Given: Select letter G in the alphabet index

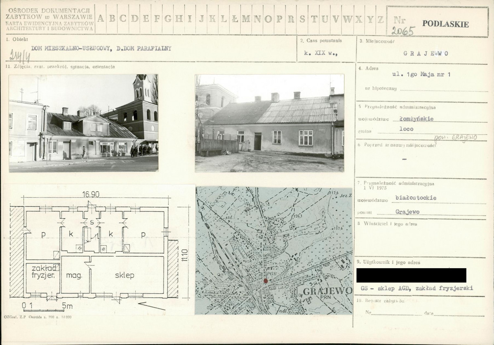Looking at the screenshot, I should coord(168,19).
